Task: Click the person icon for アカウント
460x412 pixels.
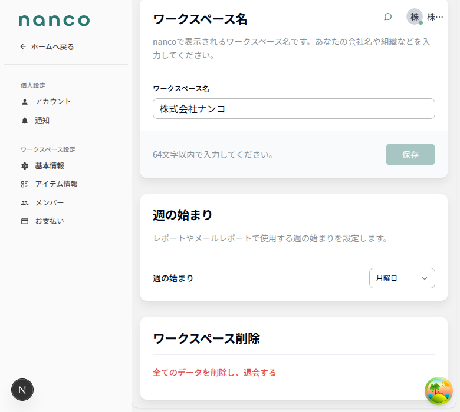Action: [x=25, y=102]
